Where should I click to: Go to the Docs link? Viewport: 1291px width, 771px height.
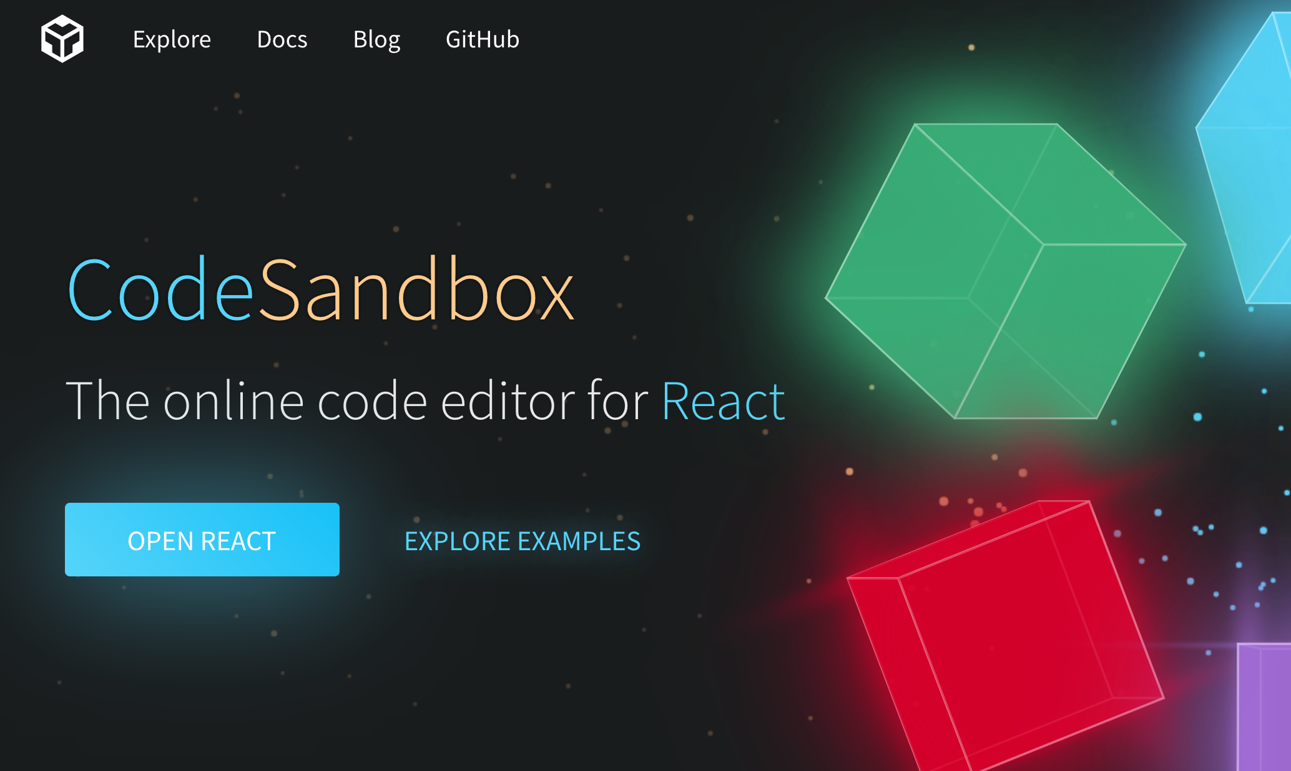click(x=282, y=39)
